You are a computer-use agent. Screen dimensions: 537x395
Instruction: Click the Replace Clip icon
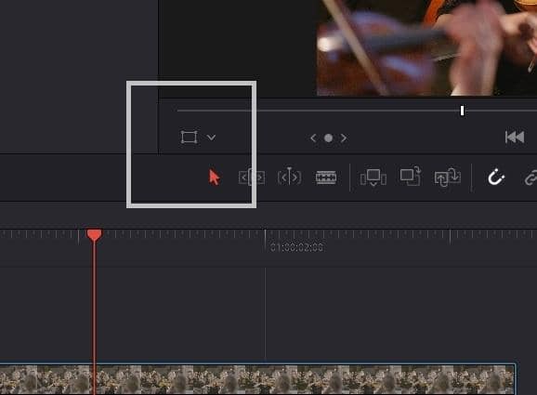[x=447, y=178]
